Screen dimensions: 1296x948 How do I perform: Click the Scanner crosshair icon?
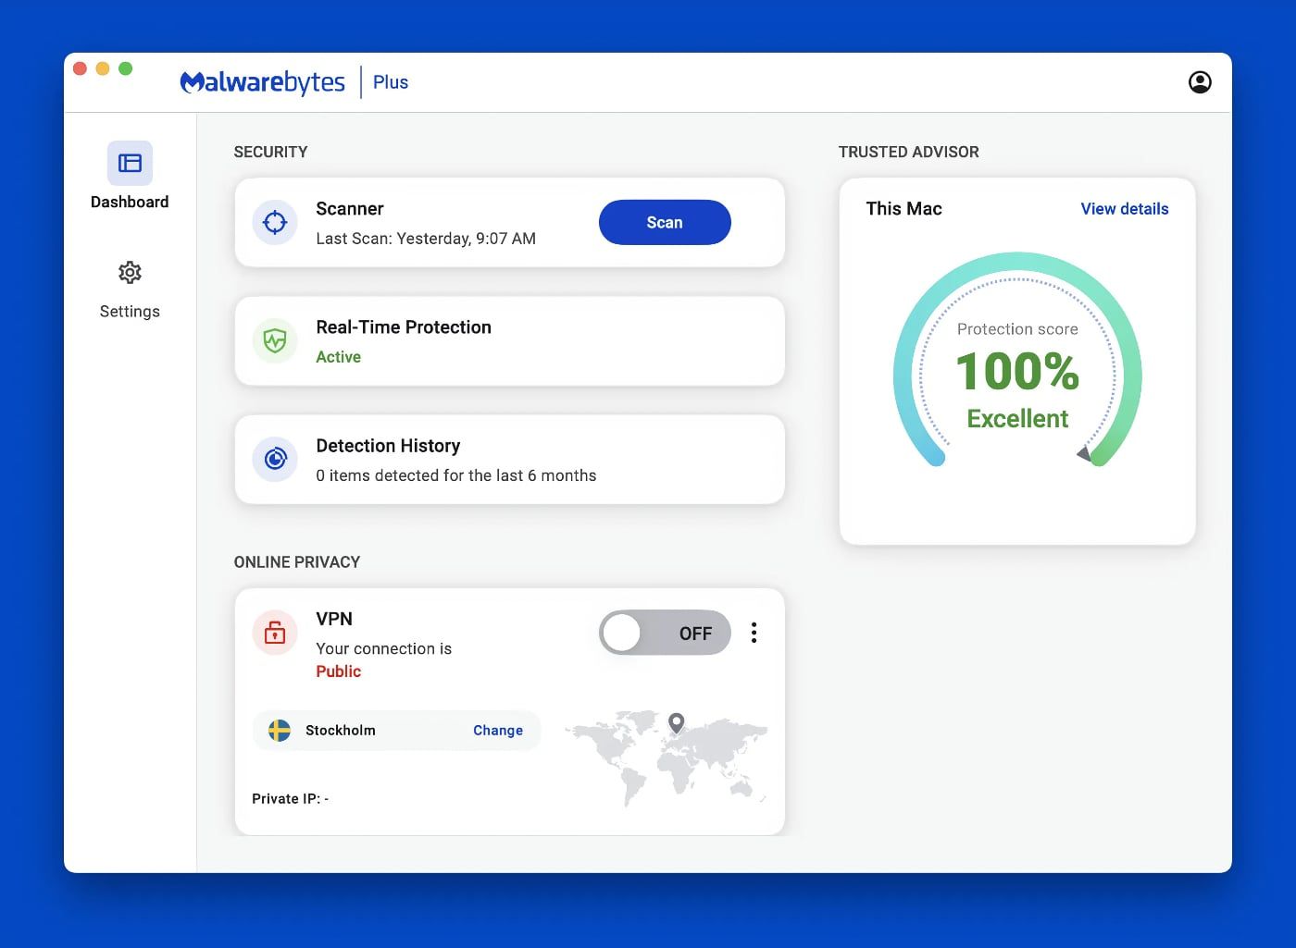[275, 222]
